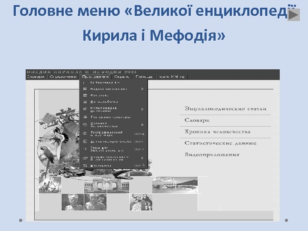
Task: Open the Помощь menu
Action: pyautogui.click(x=144, y=77)
